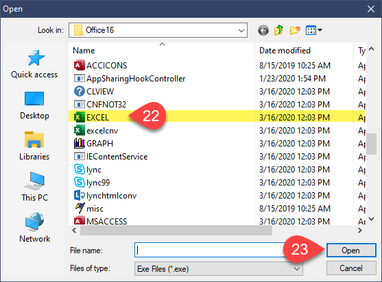
Task: Select the lync Skype icon
Action: tap(80, 170)
